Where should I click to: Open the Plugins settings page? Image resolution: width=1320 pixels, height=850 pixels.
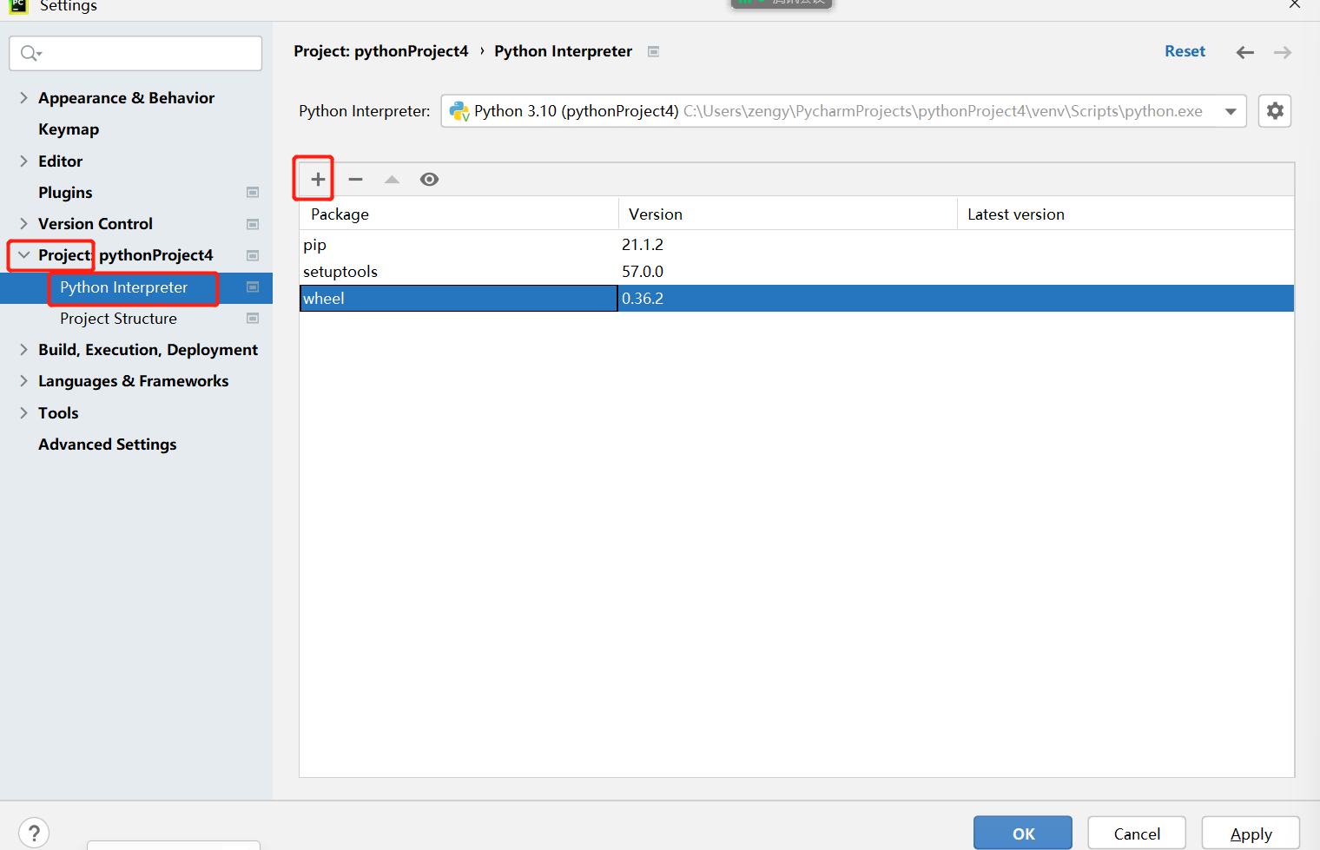pos(65,193)
